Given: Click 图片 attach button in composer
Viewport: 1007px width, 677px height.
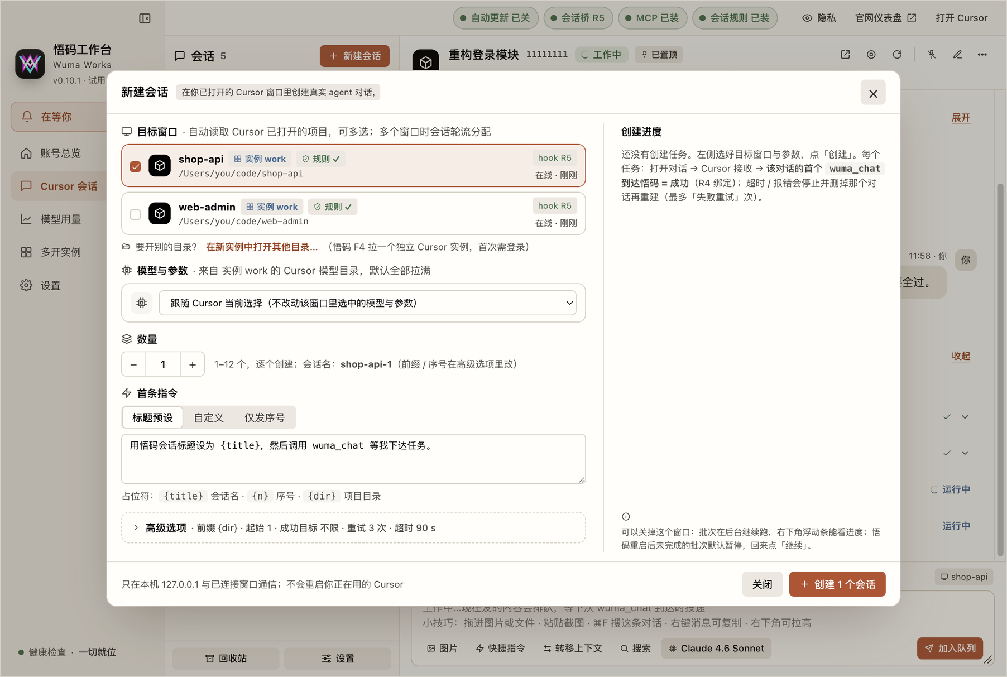Looking at the screenshot, I should [x=442, y=648].
